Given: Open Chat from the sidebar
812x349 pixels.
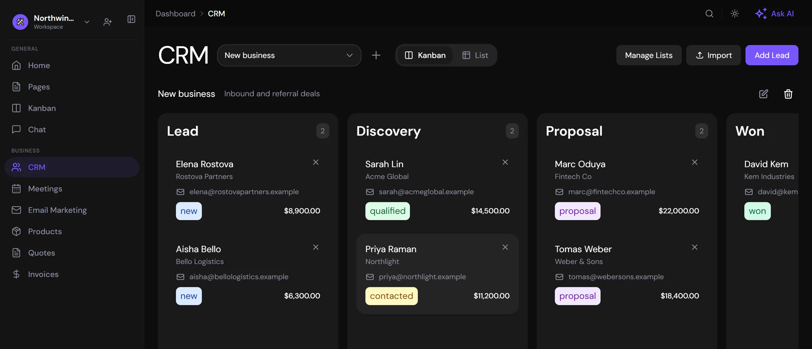Looking at the screenshot, I should [x=72, y=129].
